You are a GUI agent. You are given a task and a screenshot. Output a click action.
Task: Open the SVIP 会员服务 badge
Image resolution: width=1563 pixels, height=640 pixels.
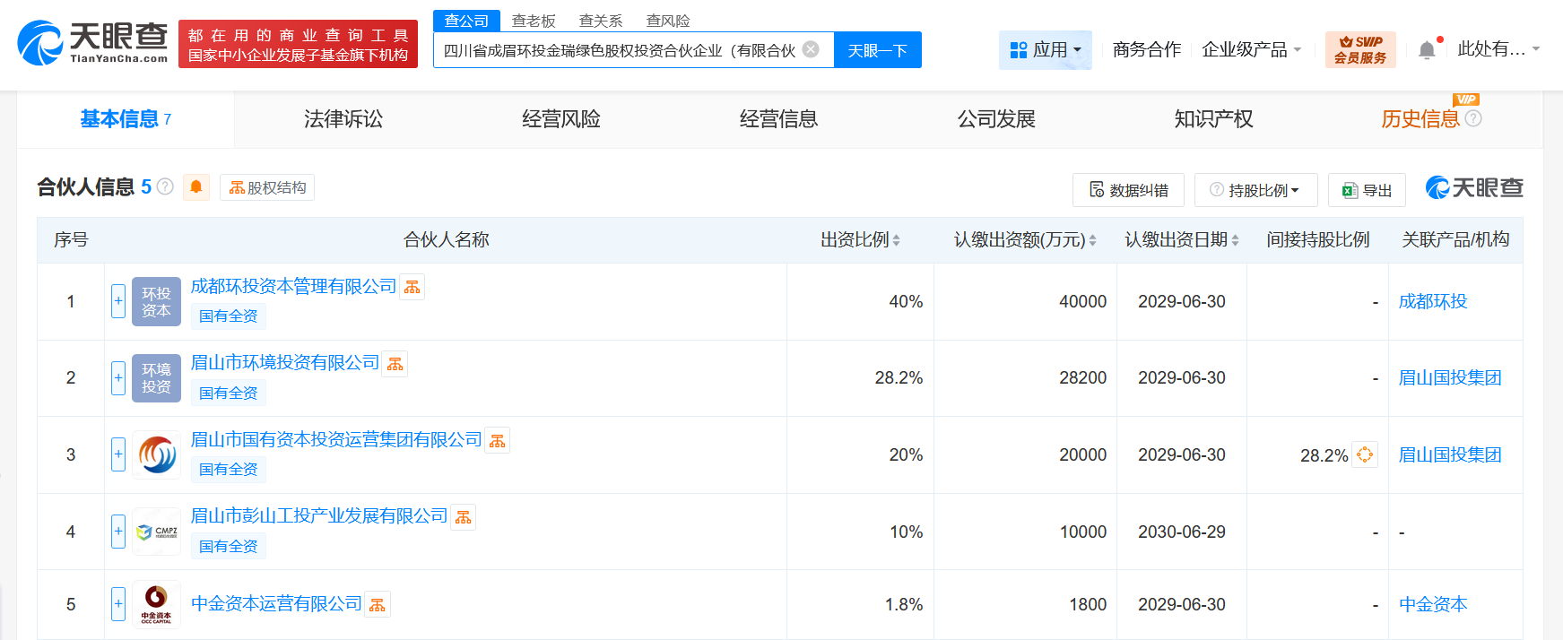(x=1359, y=49)
